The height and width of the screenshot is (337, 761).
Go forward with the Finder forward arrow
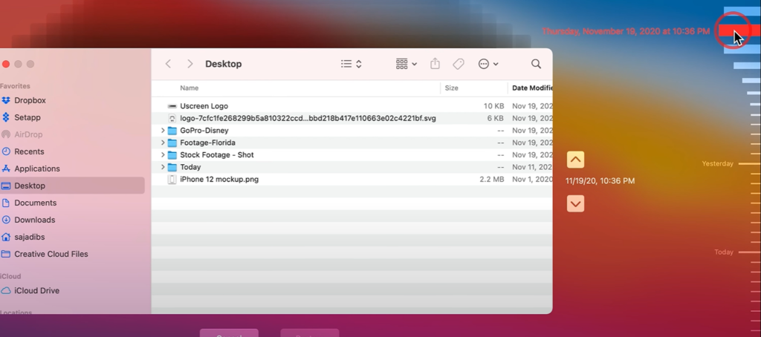tap(190, 64)
